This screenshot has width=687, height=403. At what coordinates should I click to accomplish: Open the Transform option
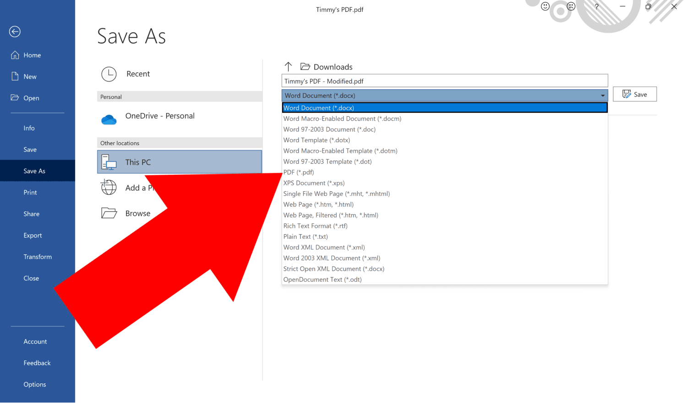(x=38, y=257)
